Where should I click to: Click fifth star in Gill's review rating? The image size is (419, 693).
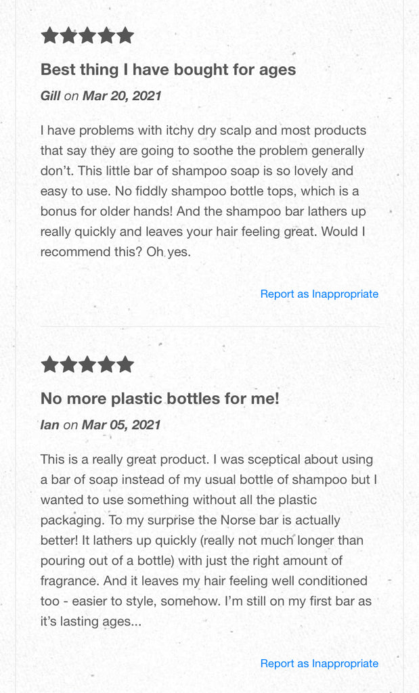(x=125, y=35)
